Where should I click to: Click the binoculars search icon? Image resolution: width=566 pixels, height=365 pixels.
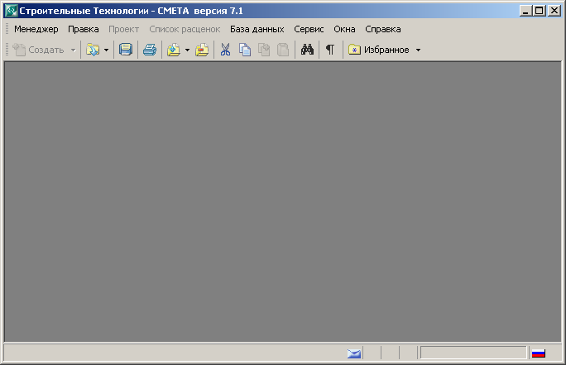pos(307,50)
